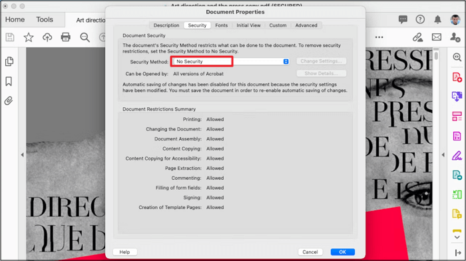The image size is (466, 261).
Task: Select the Security tab
Action: coord(197,25)
